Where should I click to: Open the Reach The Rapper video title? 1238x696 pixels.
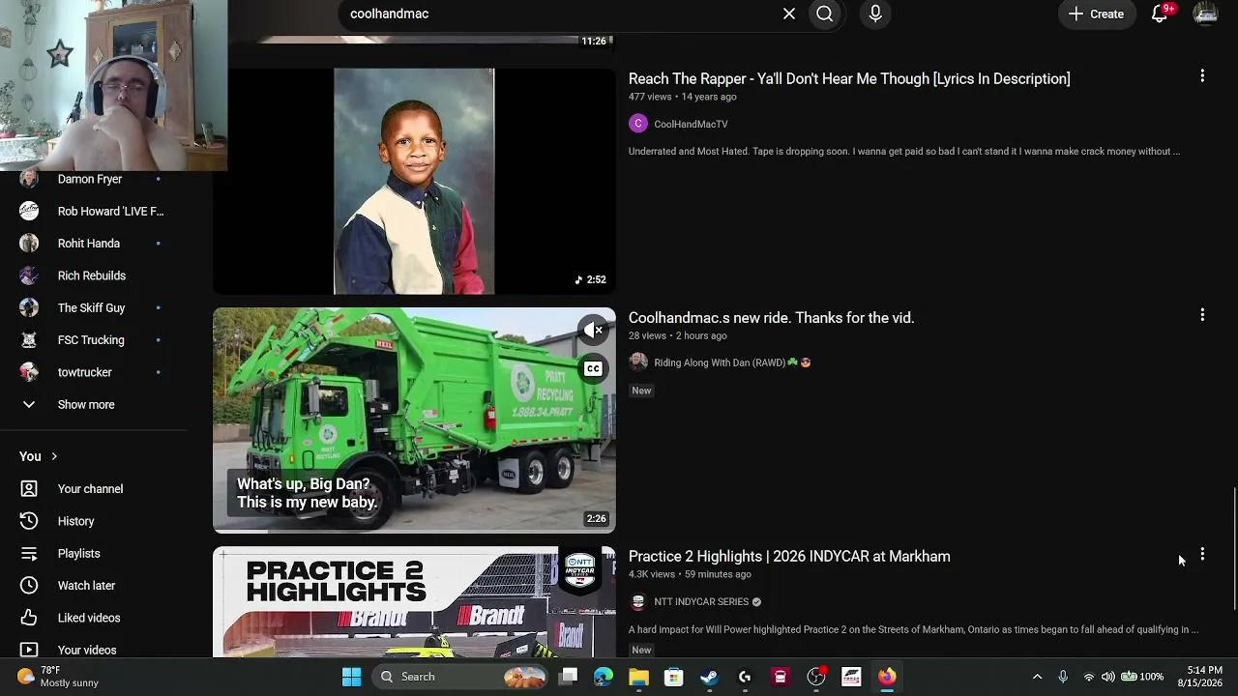click(x=849, y=79)
